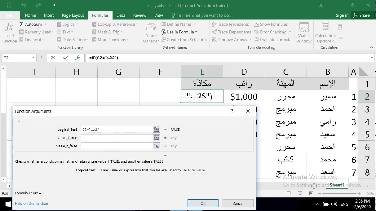This screenshot has width=376, height=211.
Task: Switch to the View tab
Action: pos(158,15)
